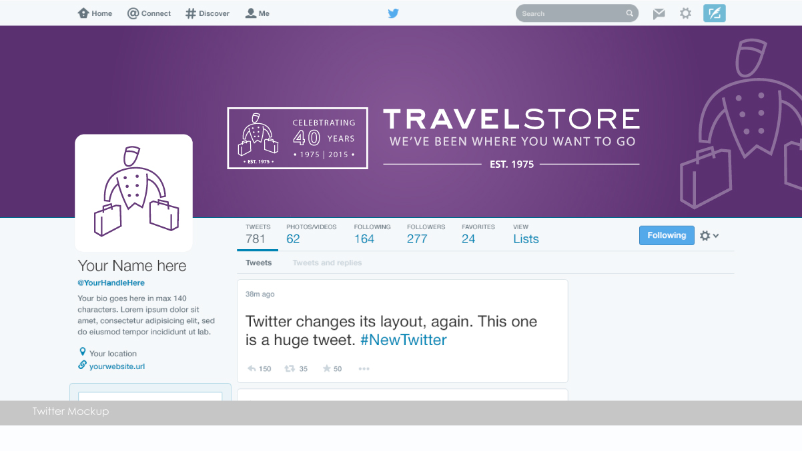The image size is (802, 451).
Task: Select the Tweets tab
Action: tap(258, 262)
